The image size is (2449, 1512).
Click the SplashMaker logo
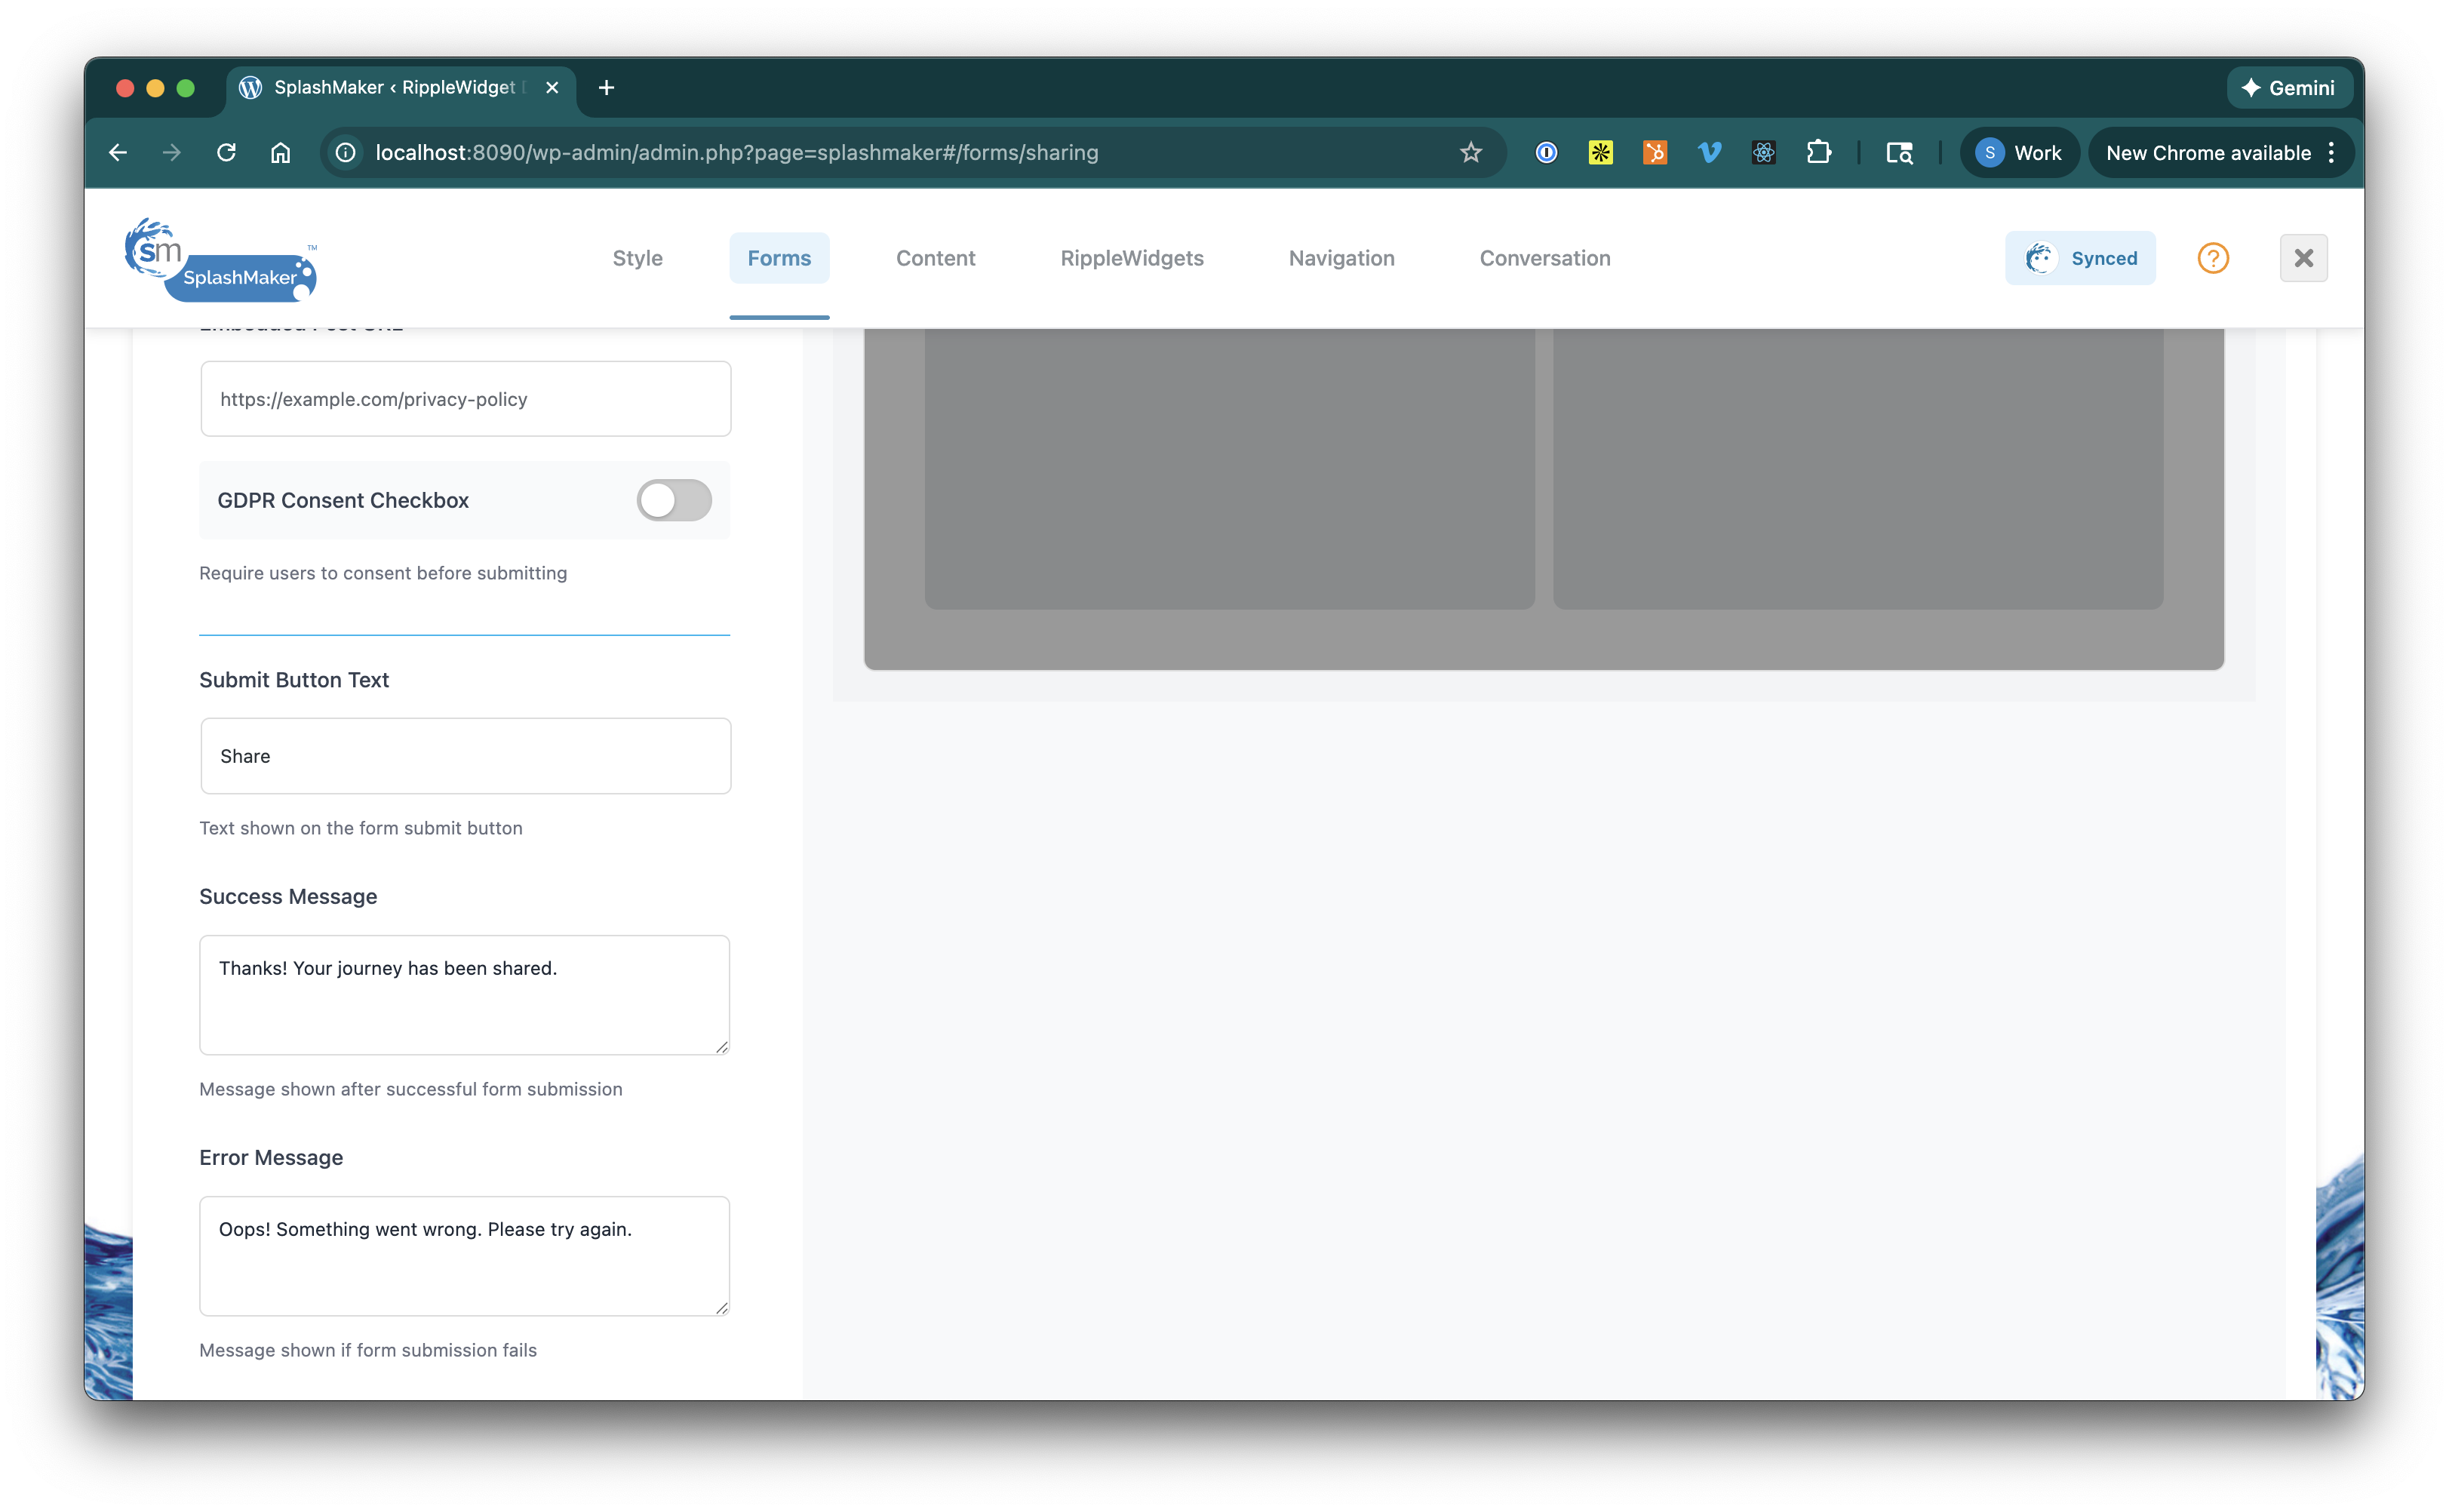(x=220, y=259)
